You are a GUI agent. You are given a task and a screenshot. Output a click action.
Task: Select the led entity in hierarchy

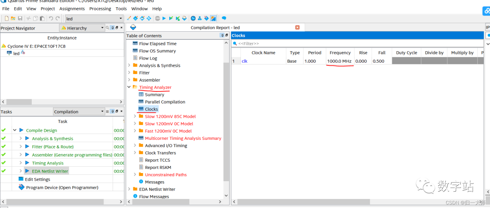tap(16, 54)
